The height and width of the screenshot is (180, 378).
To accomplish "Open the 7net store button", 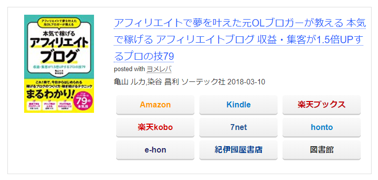I will click(x=238, y=128).
